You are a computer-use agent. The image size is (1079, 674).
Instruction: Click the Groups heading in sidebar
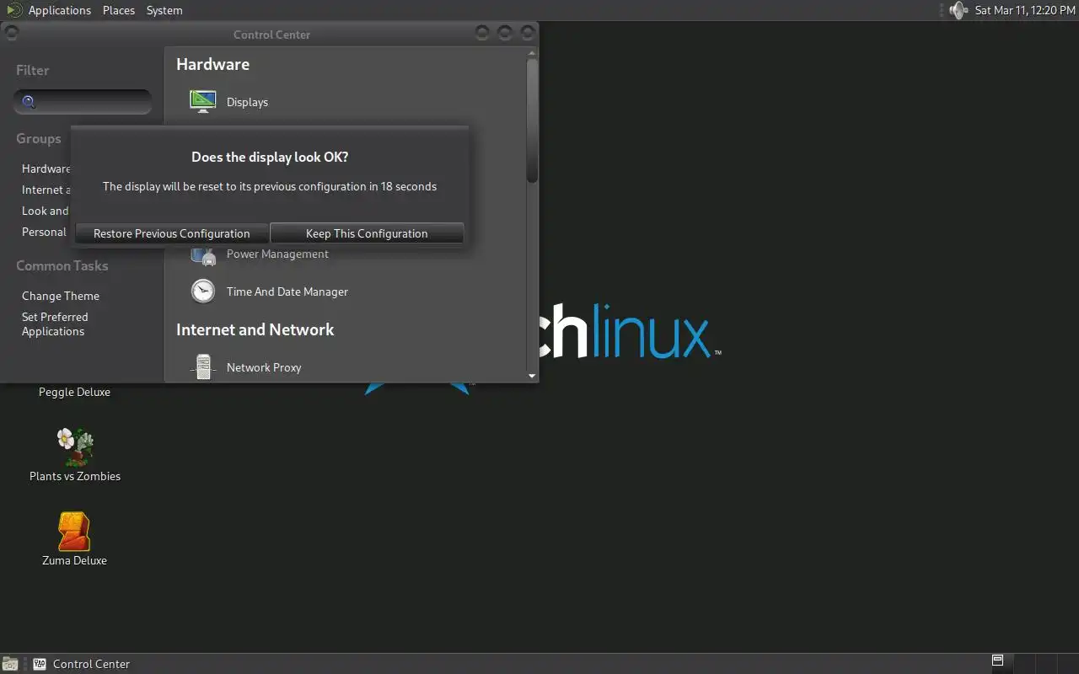coord(39,139)
